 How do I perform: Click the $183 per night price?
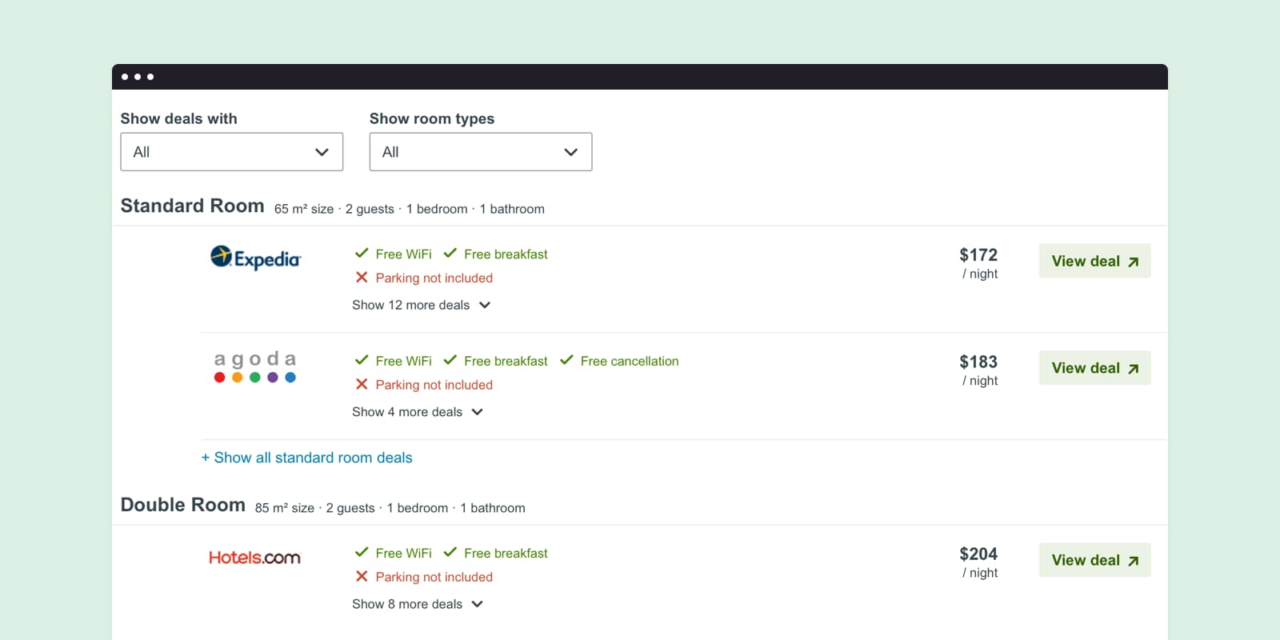click(978, 362)
